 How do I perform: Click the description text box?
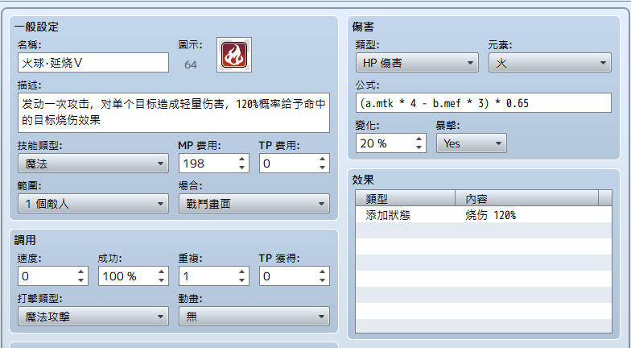pos(174,113)
